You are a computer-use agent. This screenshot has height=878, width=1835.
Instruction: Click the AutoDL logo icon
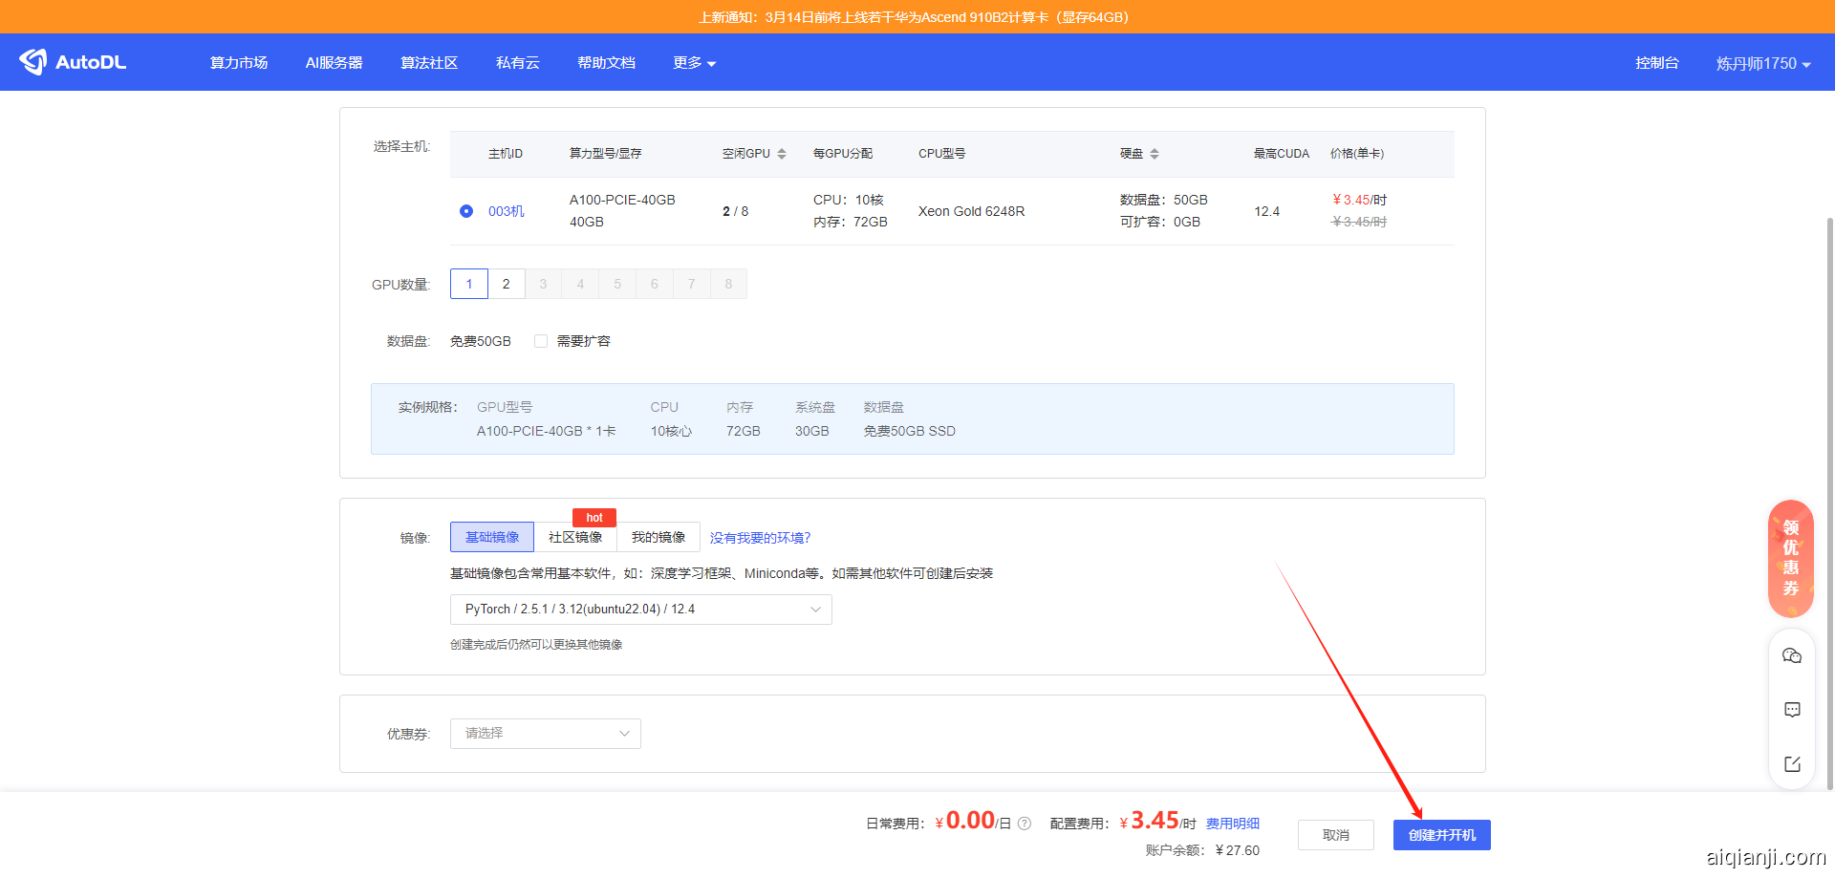[x=33, y=62]
